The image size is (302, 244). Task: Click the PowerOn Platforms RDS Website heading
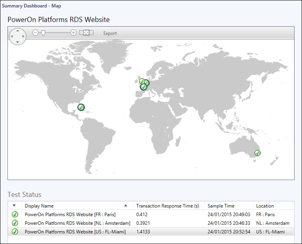click(59, 20)
